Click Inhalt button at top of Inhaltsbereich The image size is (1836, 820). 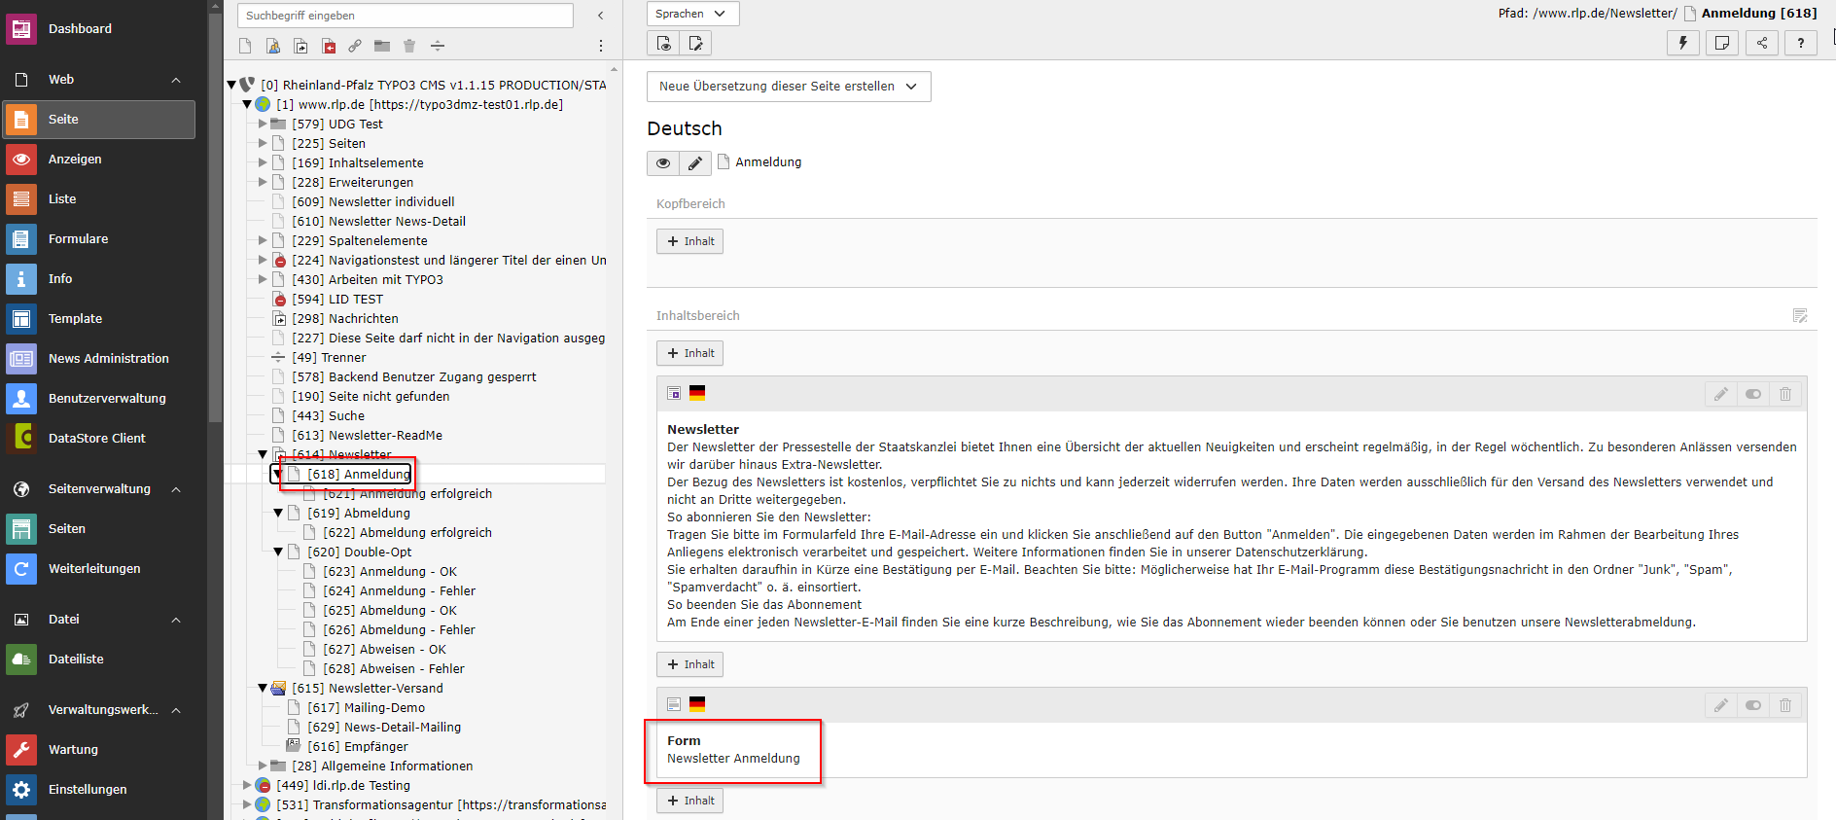pyautogui.click(x=689, y=353)
